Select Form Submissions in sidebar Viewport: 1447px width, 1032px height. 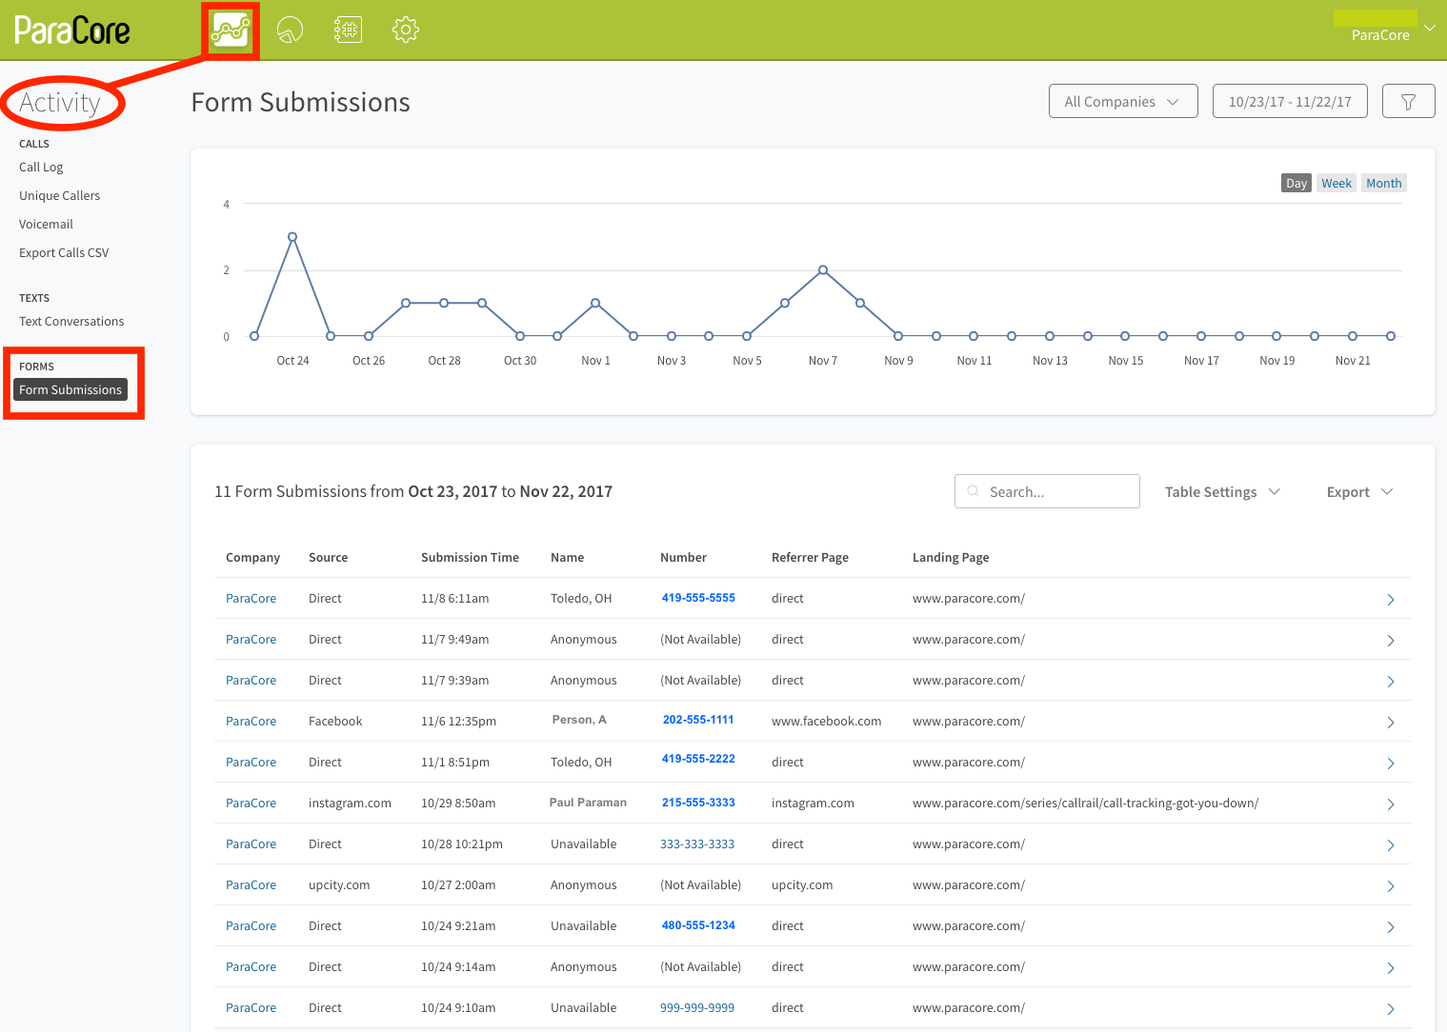[x=70, y=389]
